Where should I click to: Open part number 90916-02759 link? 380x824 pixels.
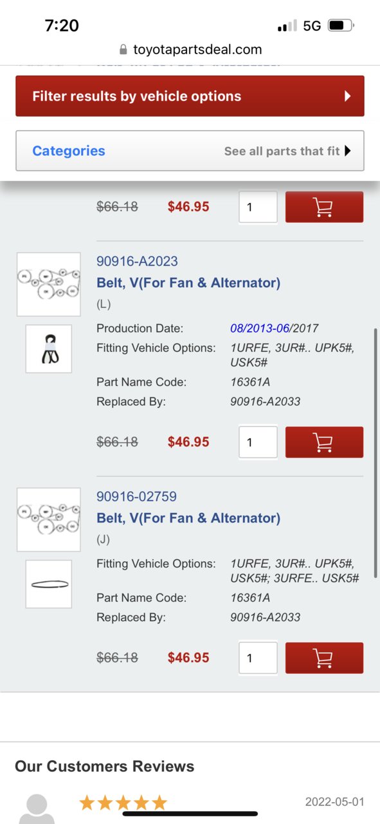136,496
